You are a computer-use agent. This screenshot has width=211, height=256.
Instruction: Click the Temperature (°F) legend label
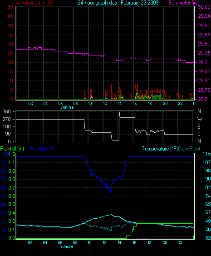160,149
